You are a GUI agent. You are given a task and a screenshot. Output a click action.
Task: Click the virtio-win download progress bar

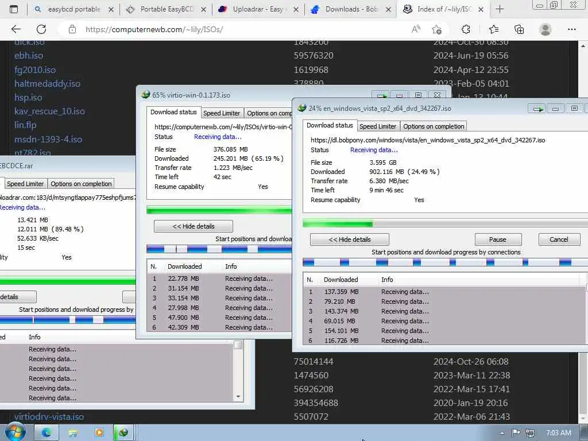point(219,210)
